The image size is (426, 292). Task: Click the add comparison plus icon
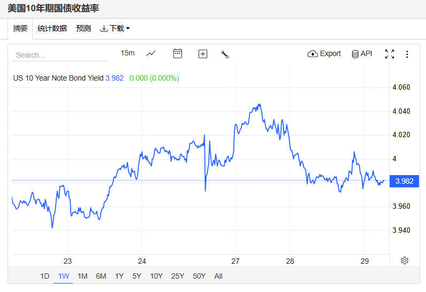point(203,54)
